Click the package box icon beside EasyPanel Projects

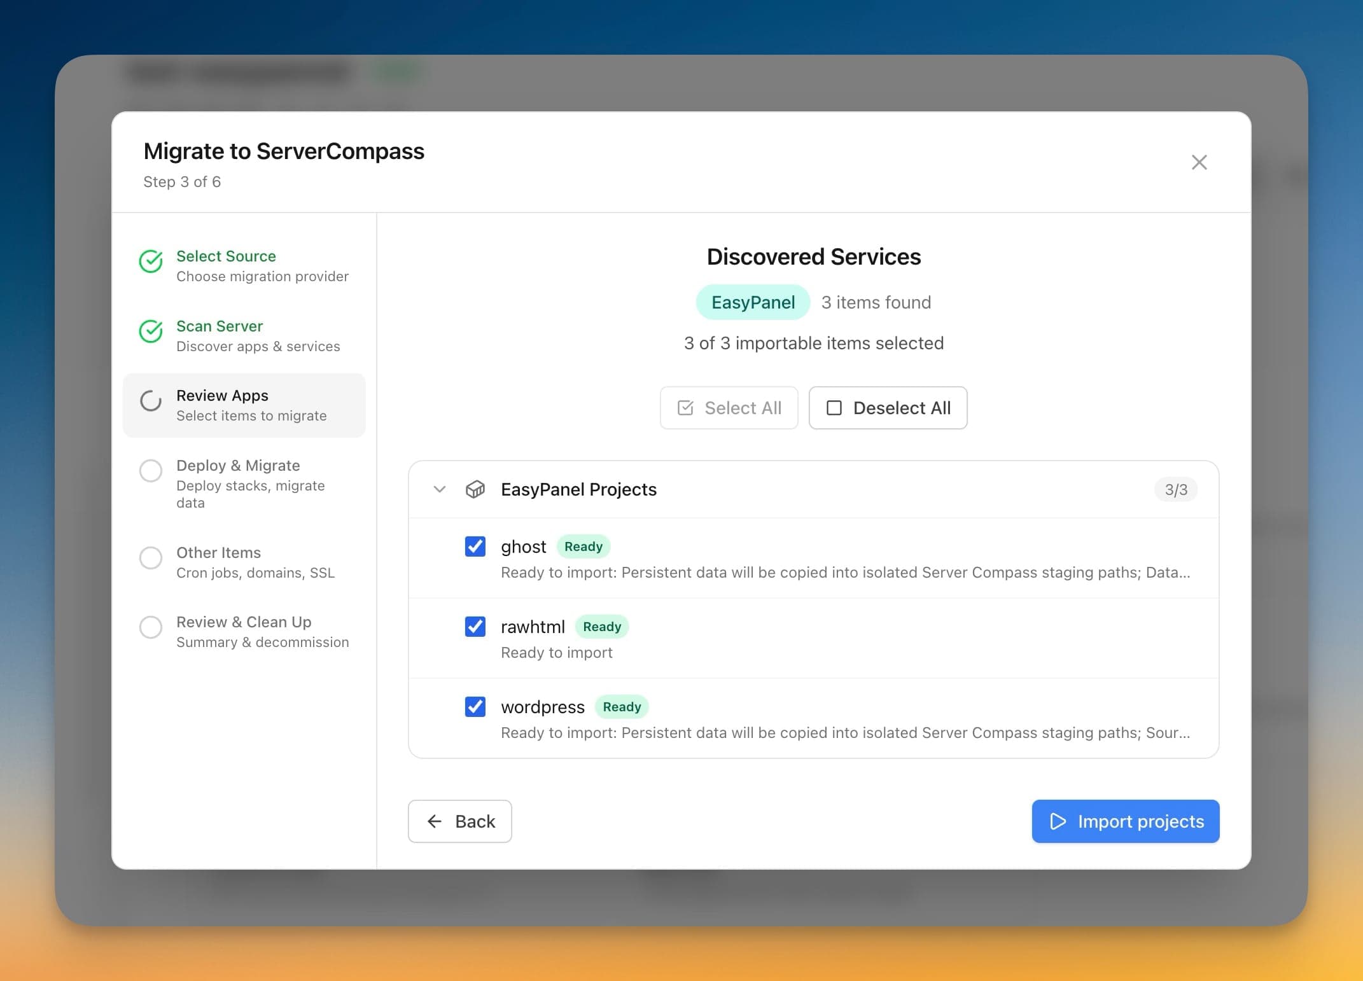tap(475, 489)
